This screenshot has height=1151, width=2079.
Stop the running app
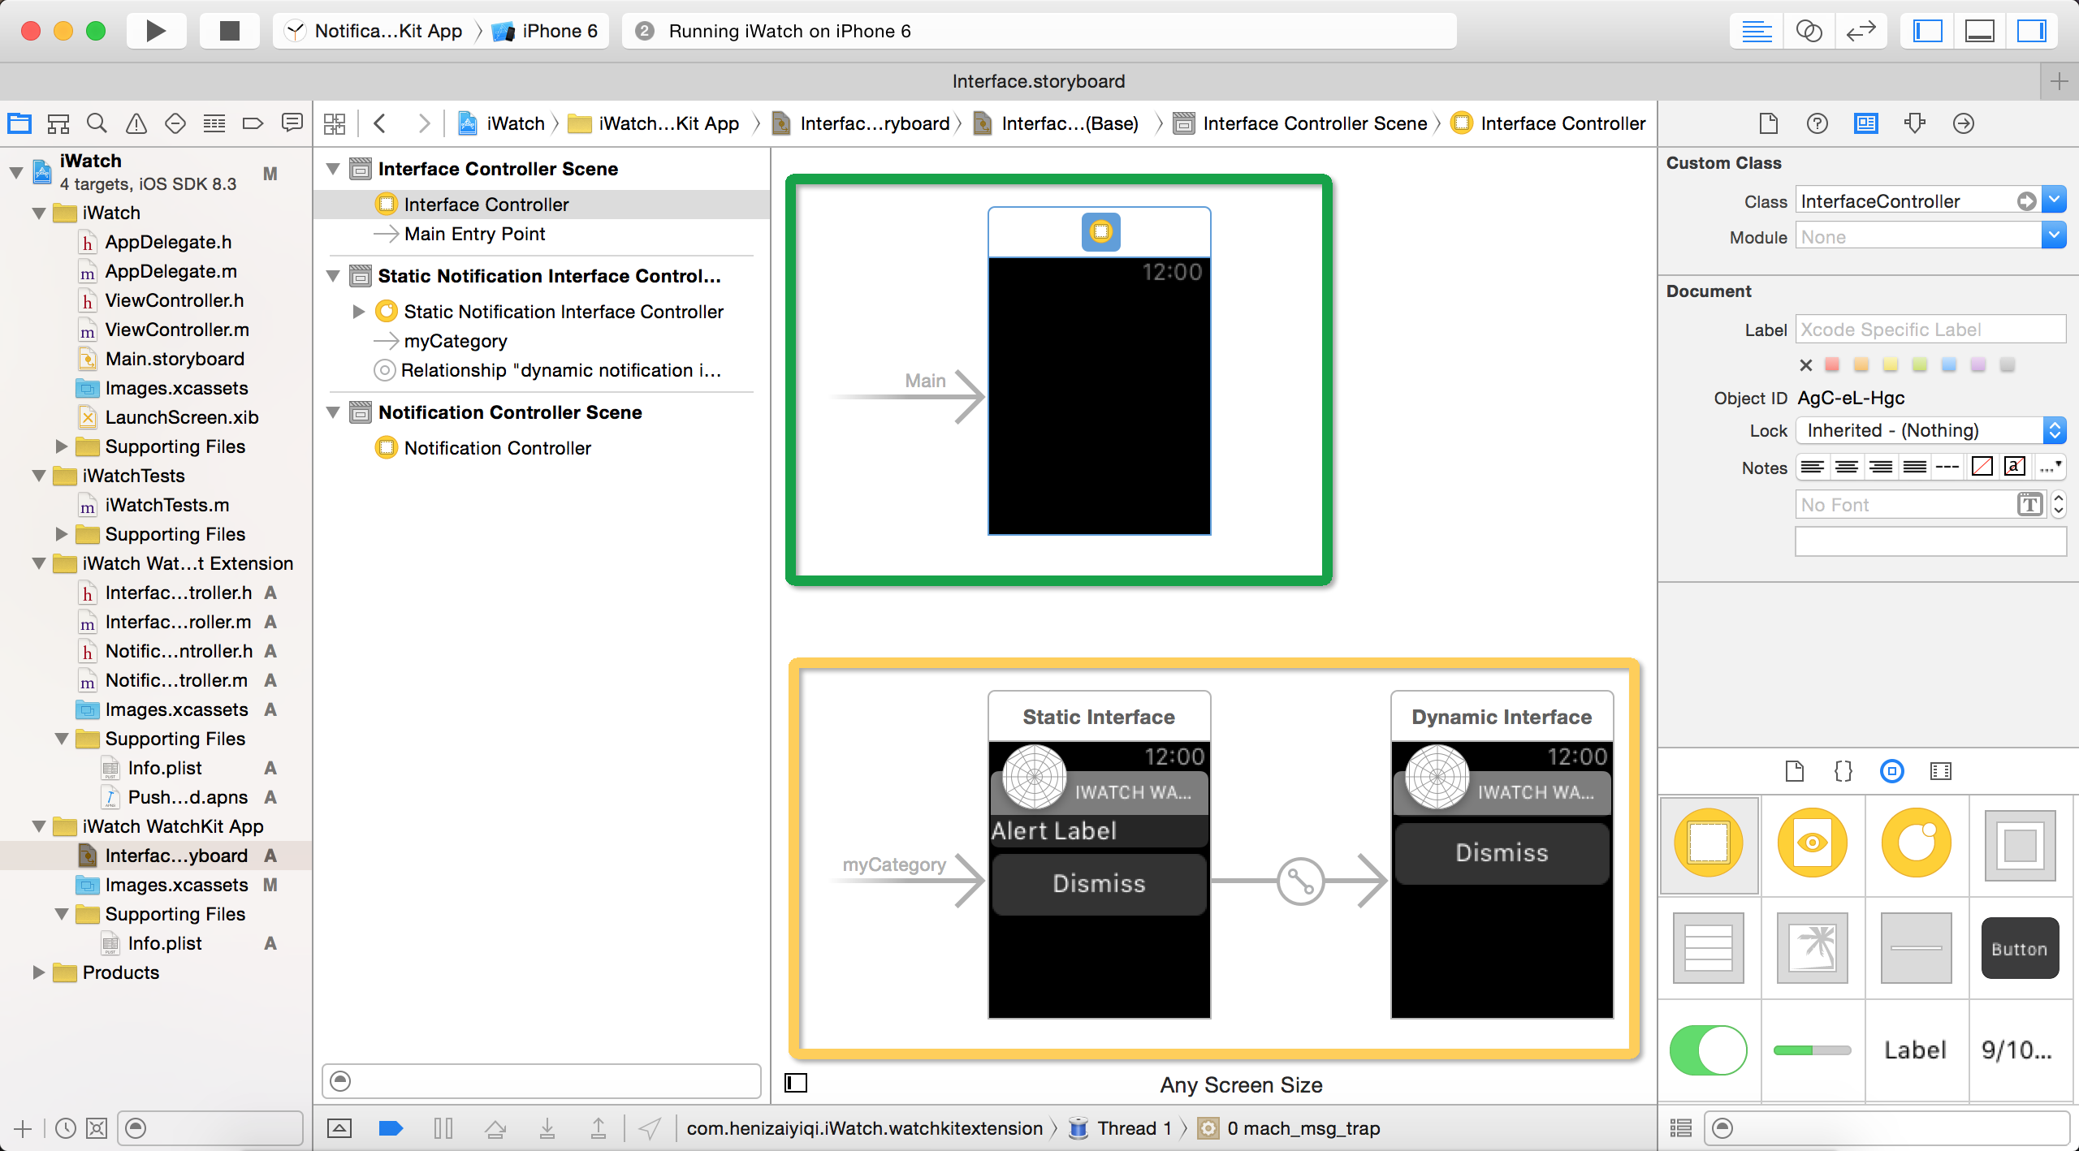click(x=230, y=31)
